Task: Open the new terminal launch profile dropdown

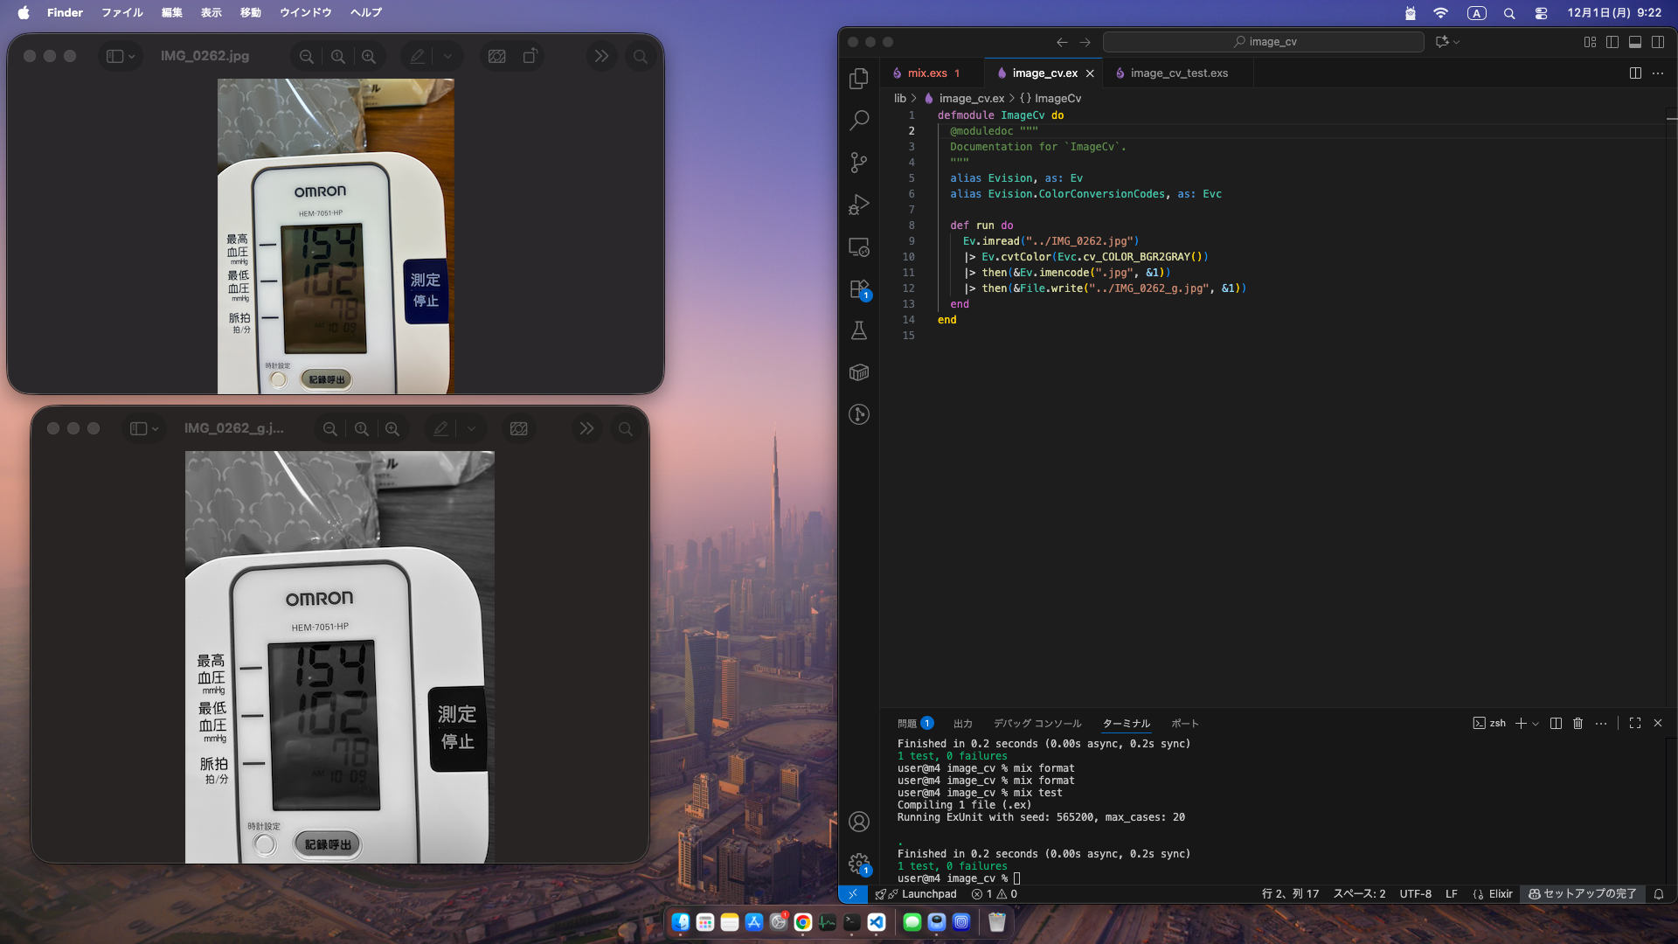Action: tap(1536, 724)
